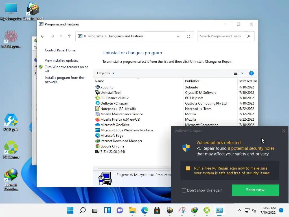Open Widgets from the taskbar
289x217 pixels.
(x=108, y=210)
